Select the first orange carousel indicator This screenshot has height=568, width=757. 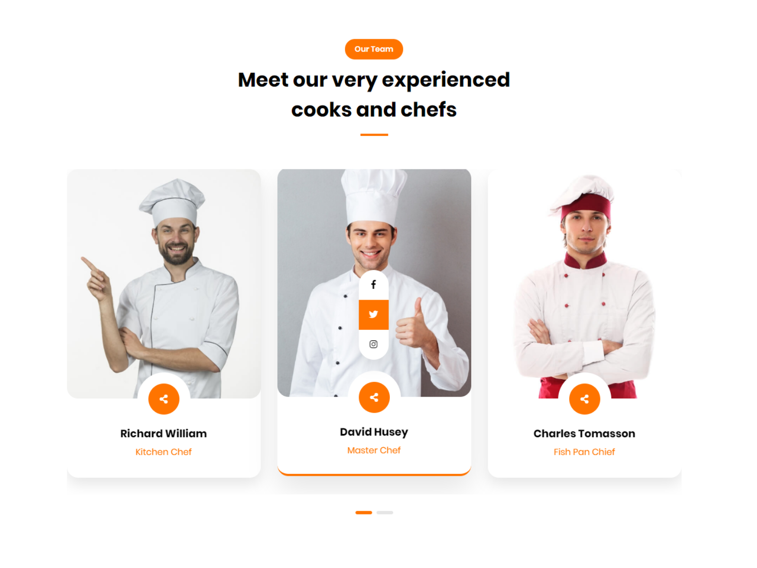[364, 513]
